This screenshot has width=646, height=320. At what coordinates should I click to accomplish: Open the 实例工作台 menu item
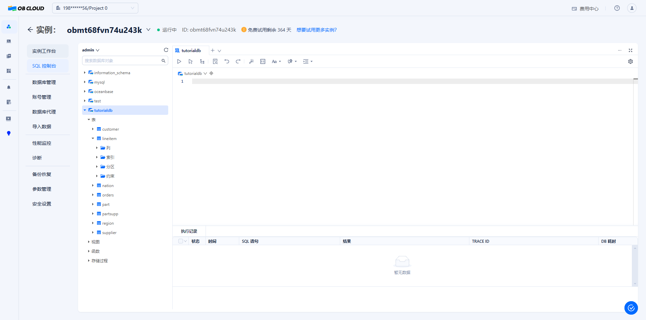coord(48,51)
